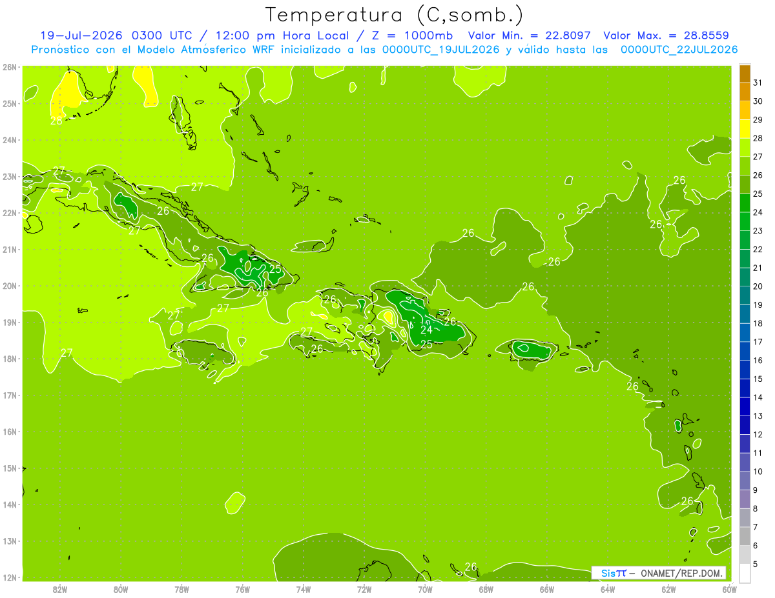Click the 19N latitude axis label
Screen dimensions: 775x598
pos(10,322)
